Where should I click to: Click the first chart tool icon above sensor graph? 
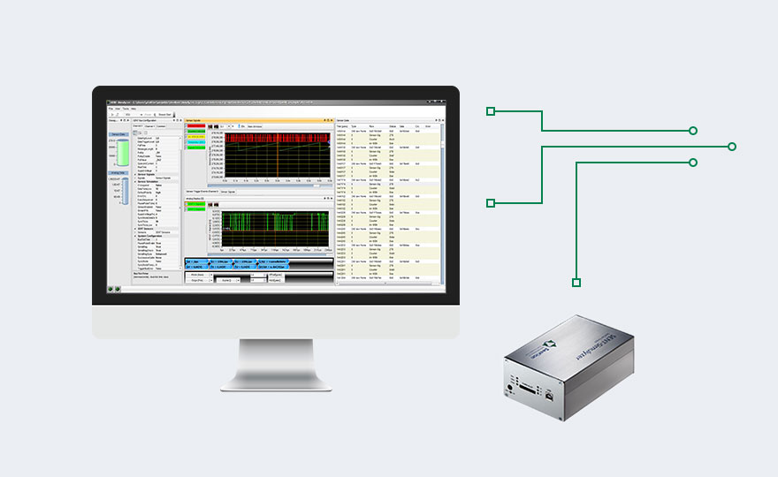[x=210, y=126]
